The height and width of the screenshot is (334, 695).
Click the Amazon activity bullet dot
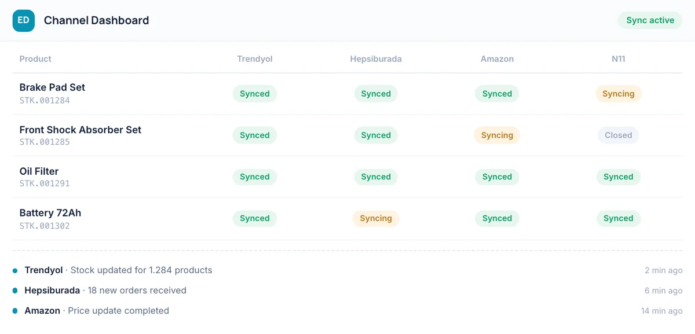pos(15,311)
